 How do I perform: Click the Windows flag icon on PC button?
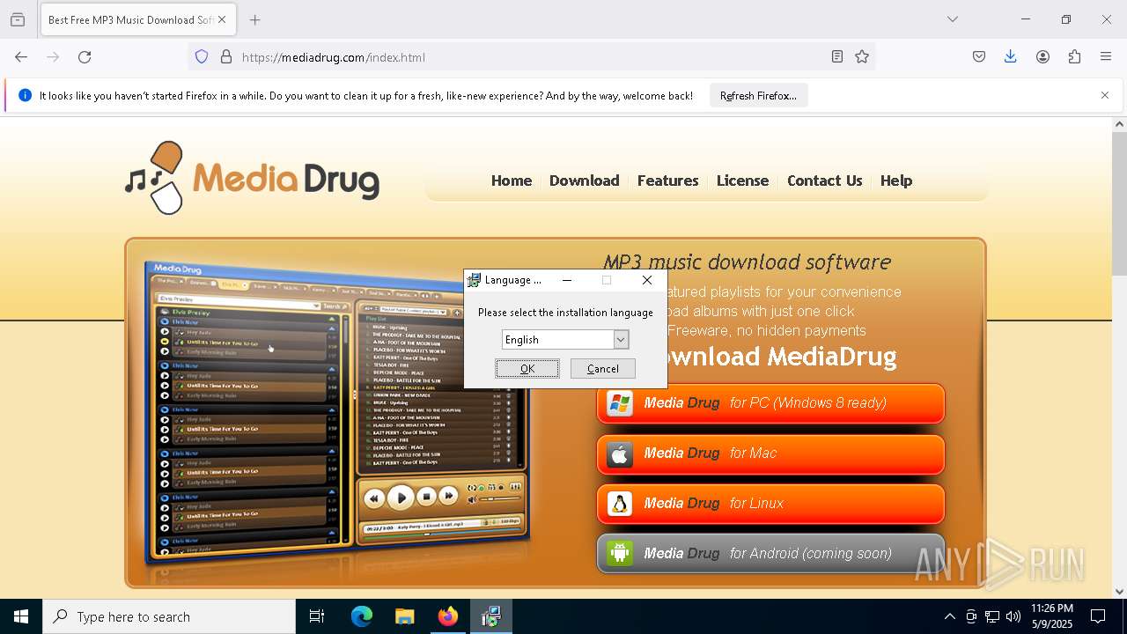point(620,403)
